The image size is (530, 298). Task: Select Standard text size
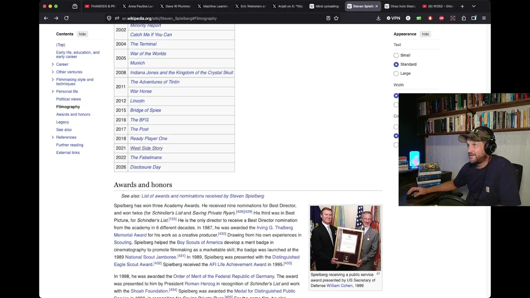pyautogui.click(x=396, y=64)
